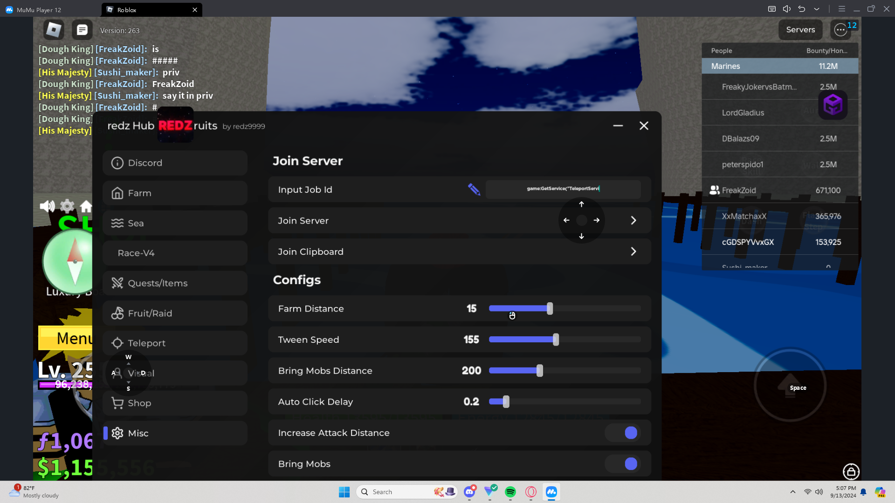The width and height of the screenshot is (895, 503).
Task: Select the Misc tab
Action: click(175, 433)
